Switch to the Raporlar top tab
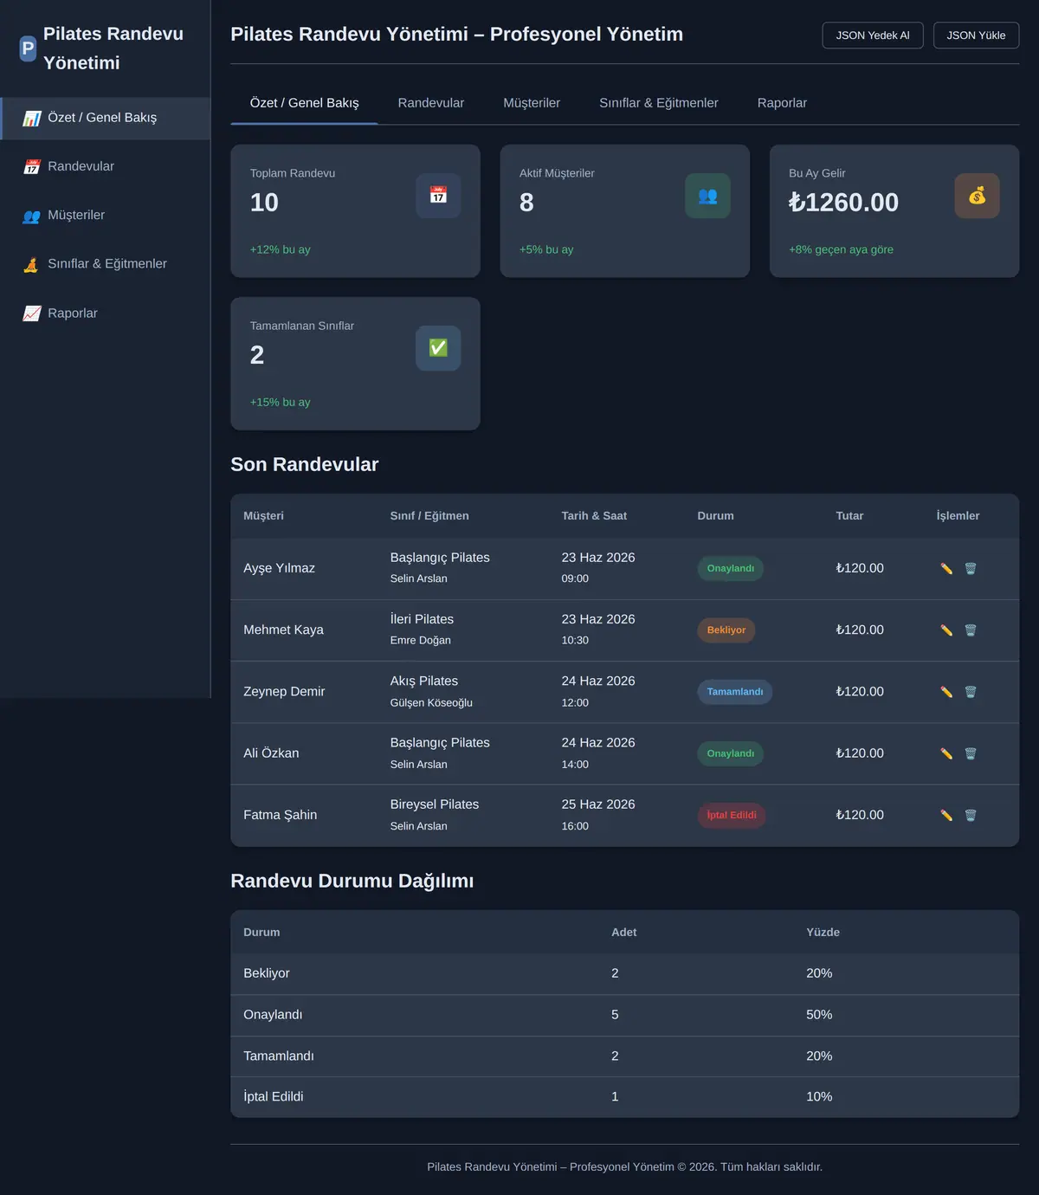1039x1195 pixels. (x=782, y=103)
